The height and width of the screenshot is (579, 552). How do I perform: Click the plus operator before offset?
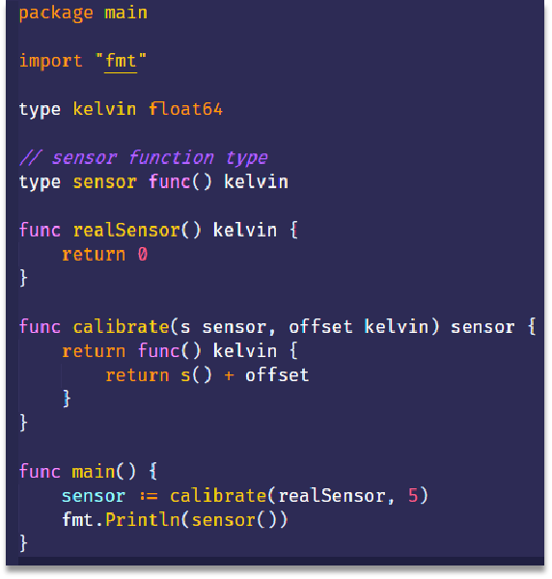pyautogui.click(x=229, y=375)
